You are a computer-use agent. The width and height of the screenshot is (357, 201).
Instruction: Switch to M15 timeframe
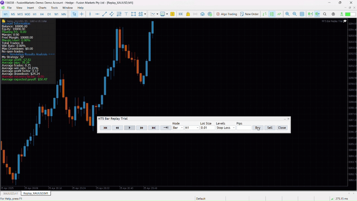pyautogui.click(x=20, y=14)
